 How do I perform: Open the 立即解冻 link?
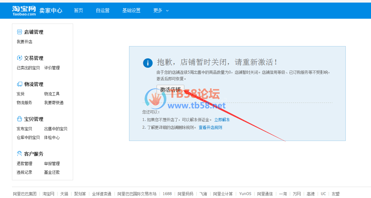coord(222,120)
